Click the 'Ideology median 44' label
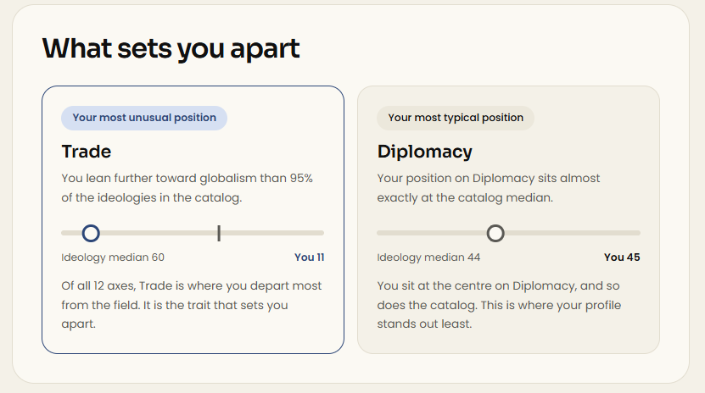 pos(428,257)
